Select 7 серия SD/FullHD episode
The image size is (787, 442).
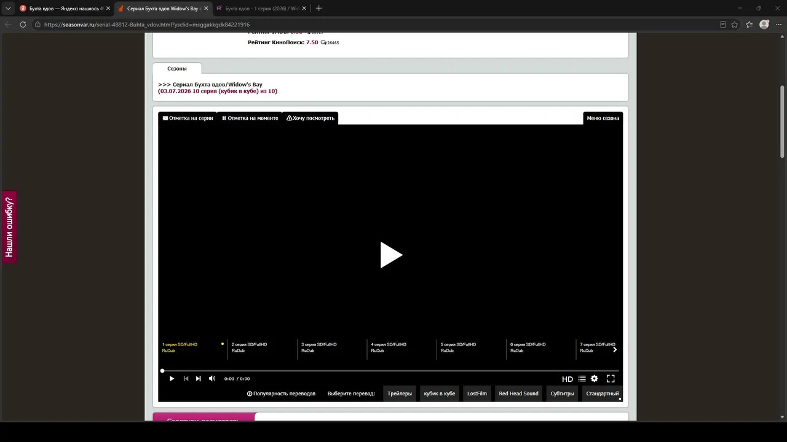(597, 347)
